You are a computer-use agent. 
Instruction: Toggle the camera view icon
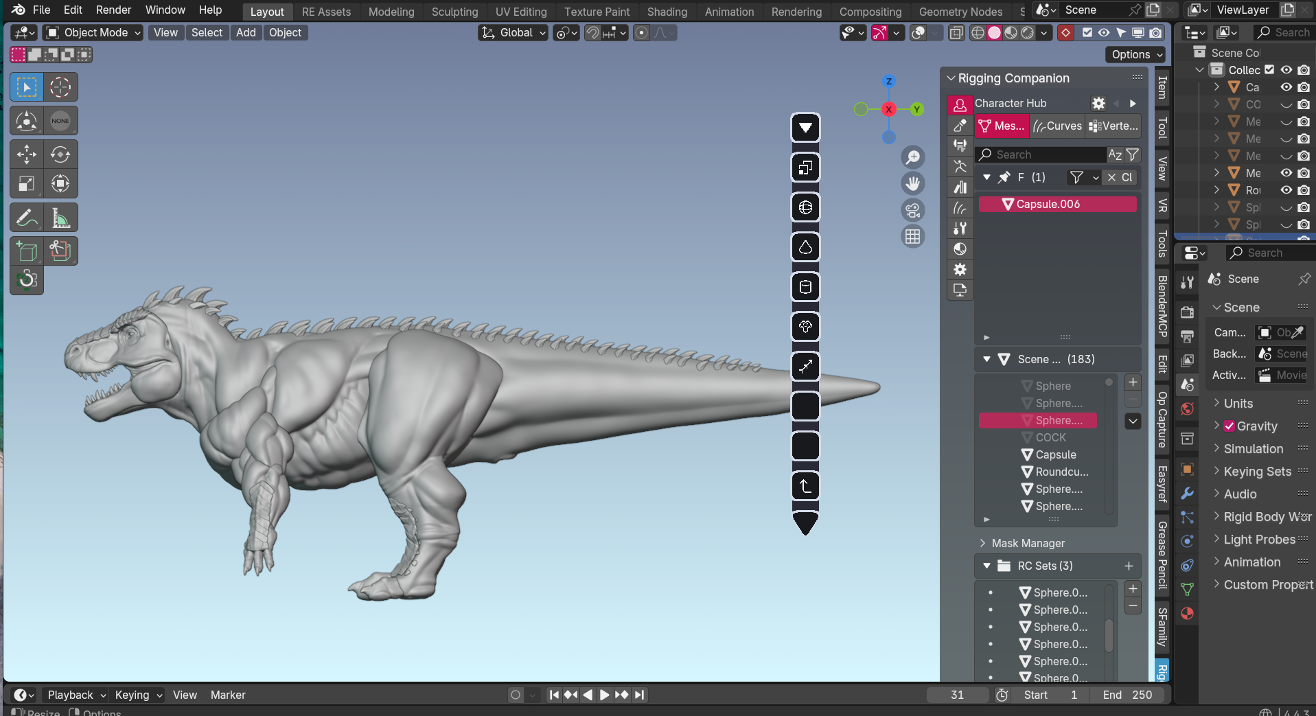[x=912, y=210]
